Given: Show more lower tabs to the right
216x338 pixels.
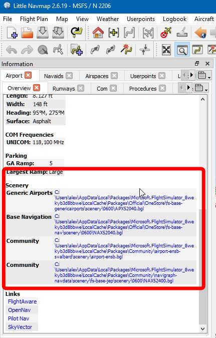Looking at the screenshot, I should point(188,88).
